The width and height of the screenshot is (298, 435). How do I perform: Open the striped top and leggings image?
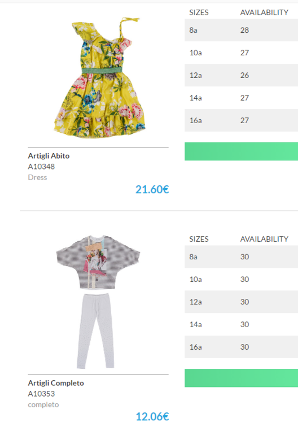click(x=98, y=302)
